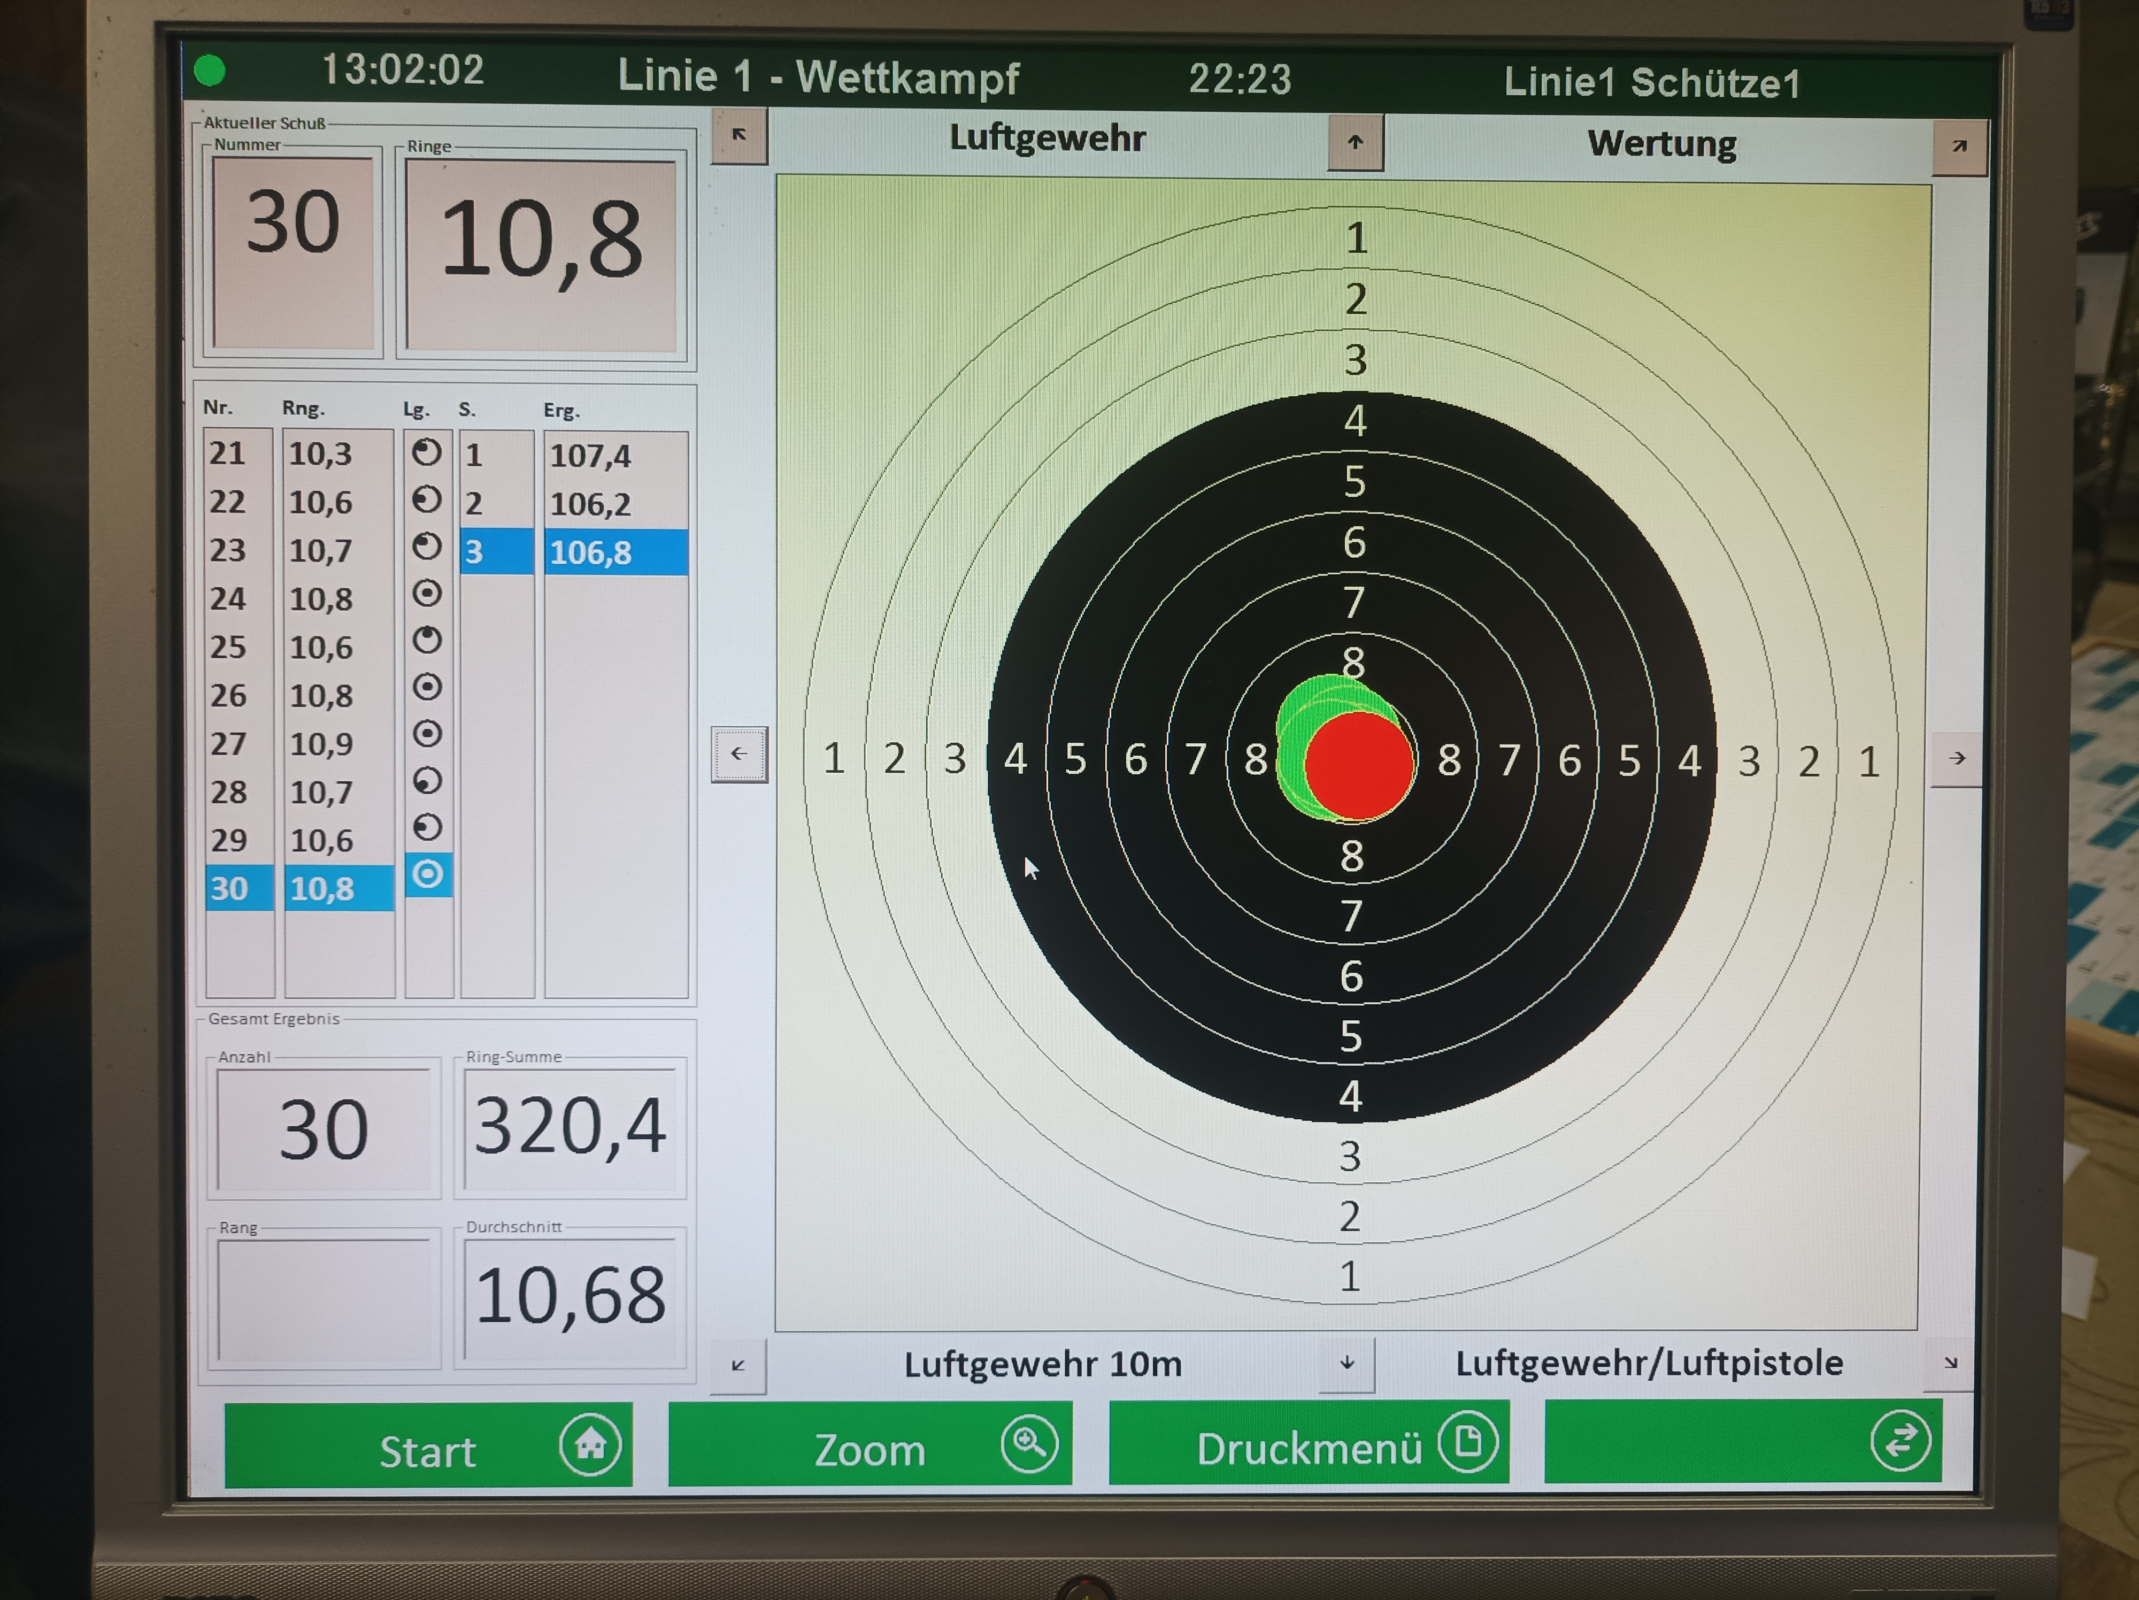
Task: Click the red shot marker on target
Action: (1359, 767)
